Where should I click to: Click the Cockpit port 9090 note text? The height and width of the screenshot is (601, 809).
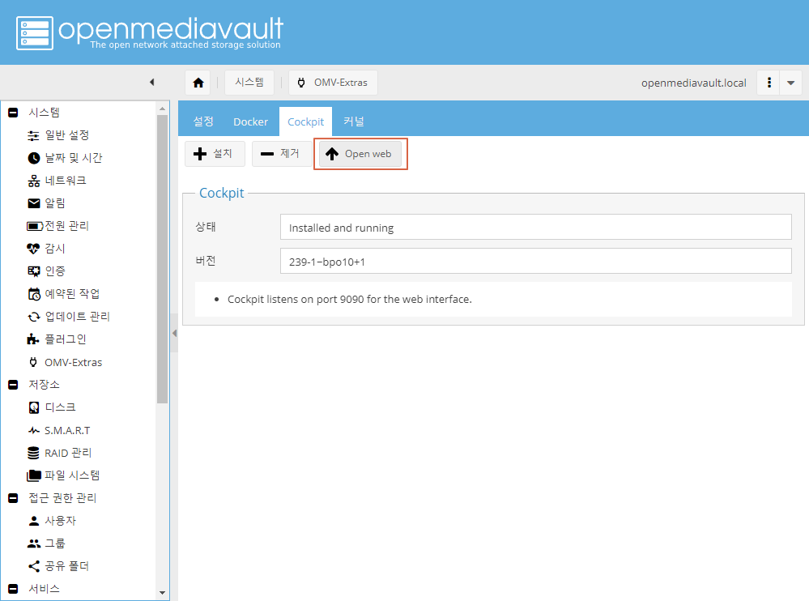tap(349, 299)
